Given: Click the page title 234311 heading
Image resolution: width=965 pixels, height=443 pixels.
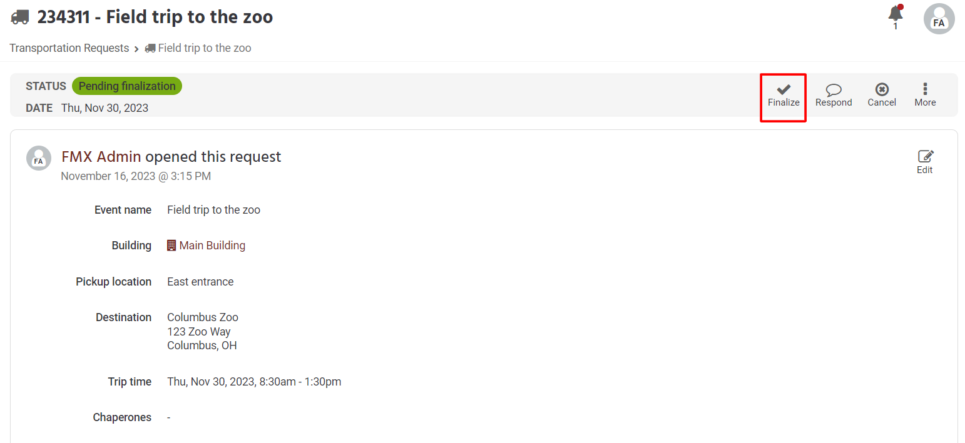Looking at the screenshot, I should click(155, 17).
